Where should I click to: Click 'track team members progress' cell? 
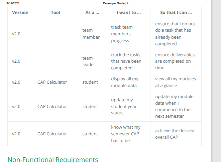122,34
